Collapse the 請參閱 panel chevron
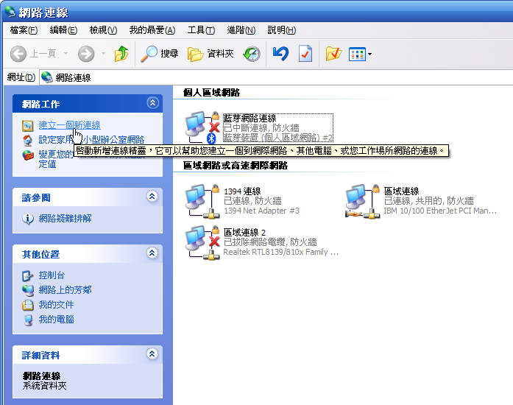Viewport: 513px width, 405px height. [152, 197]
